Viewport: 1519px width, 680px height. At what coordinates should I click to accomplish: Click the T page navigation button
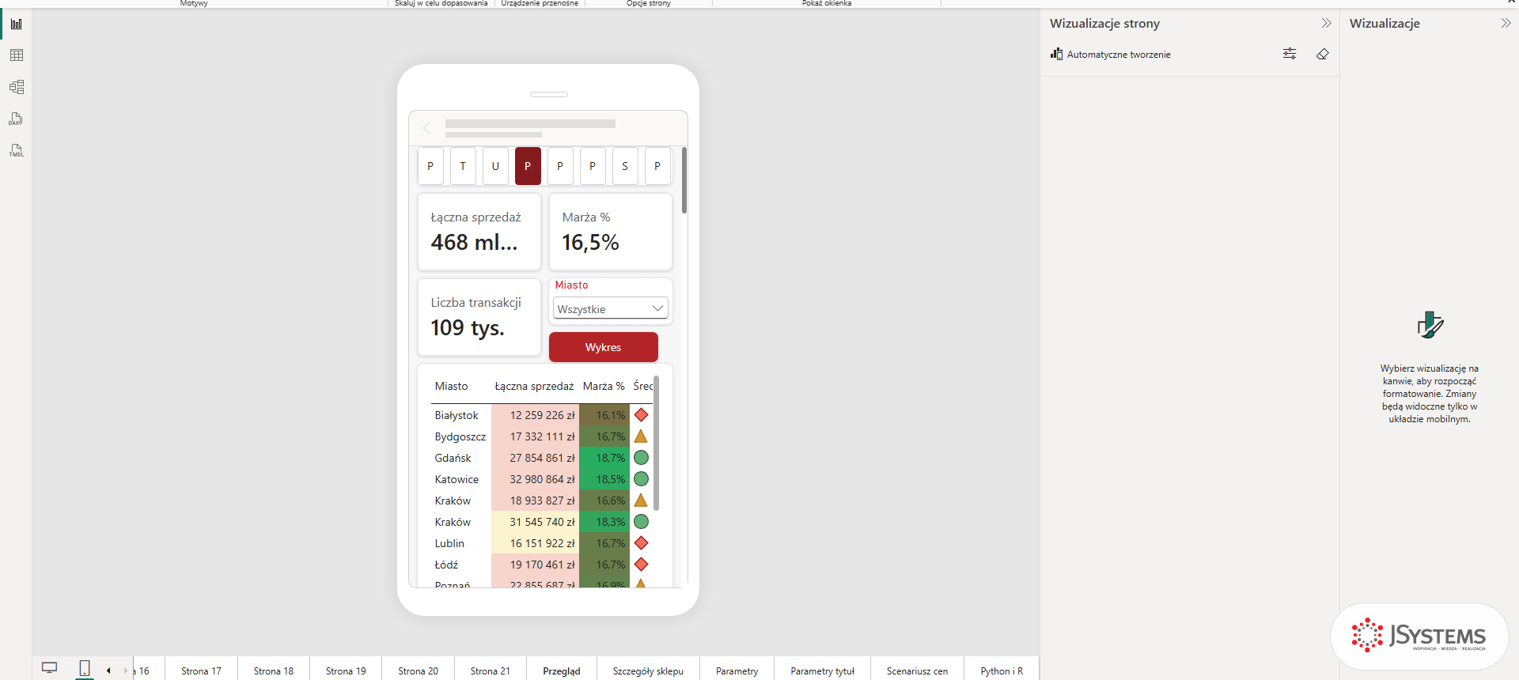[463, 166]
